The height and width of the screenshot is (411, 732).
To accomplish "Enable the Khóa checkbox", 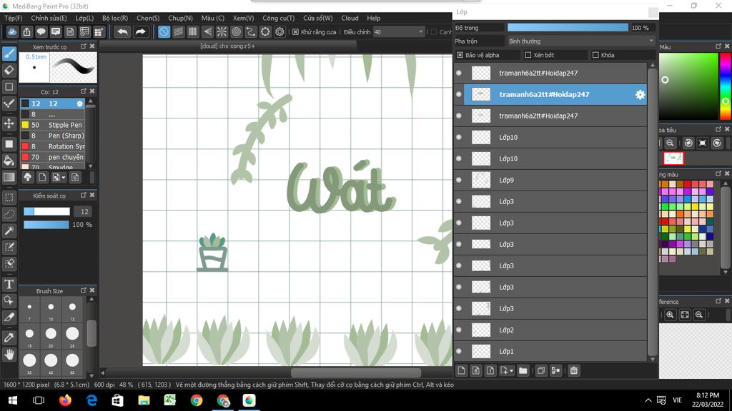I will pyautogui.click(x=595, y=55).
